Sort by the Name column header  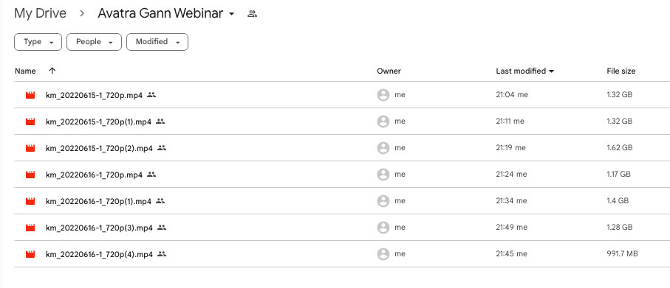(25, 71)
